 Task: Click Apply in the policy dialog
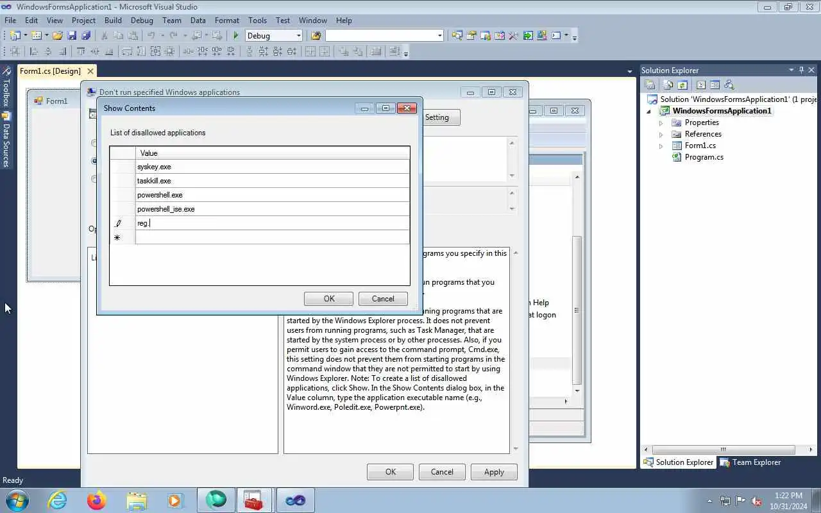coord(494,472)
